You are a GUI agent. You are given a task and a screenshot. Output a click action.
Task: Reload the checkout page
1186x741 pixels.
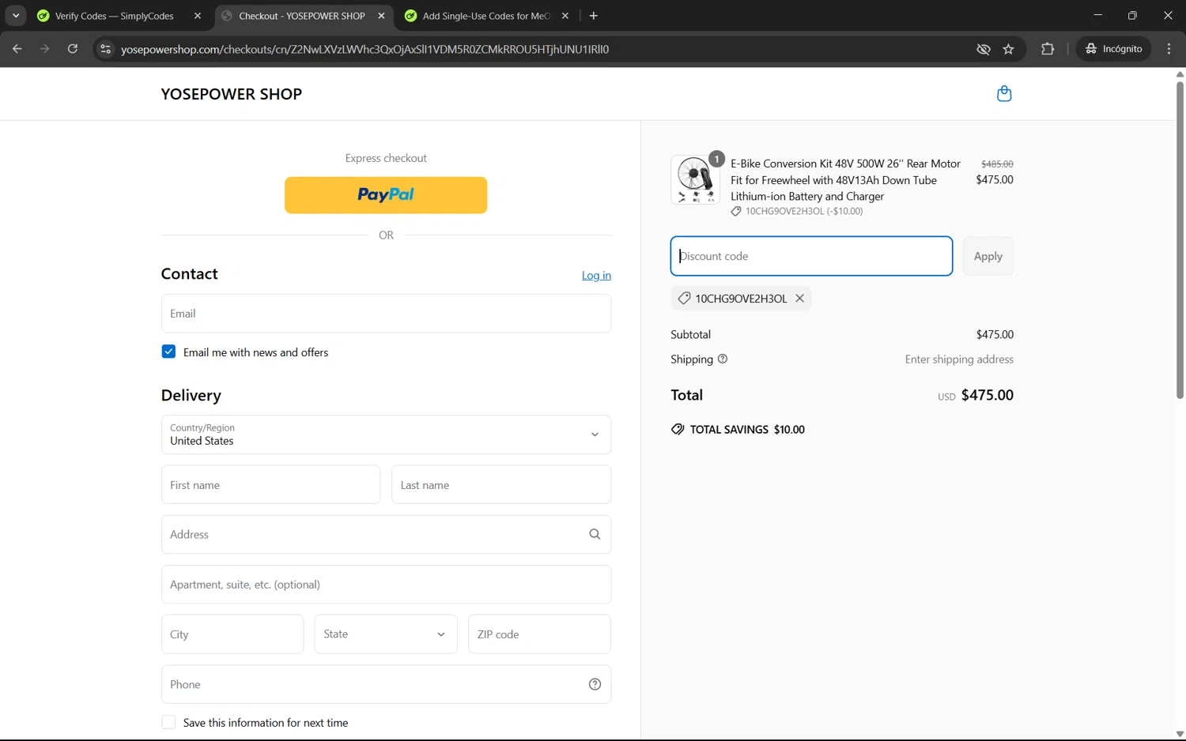click(73, 49)
